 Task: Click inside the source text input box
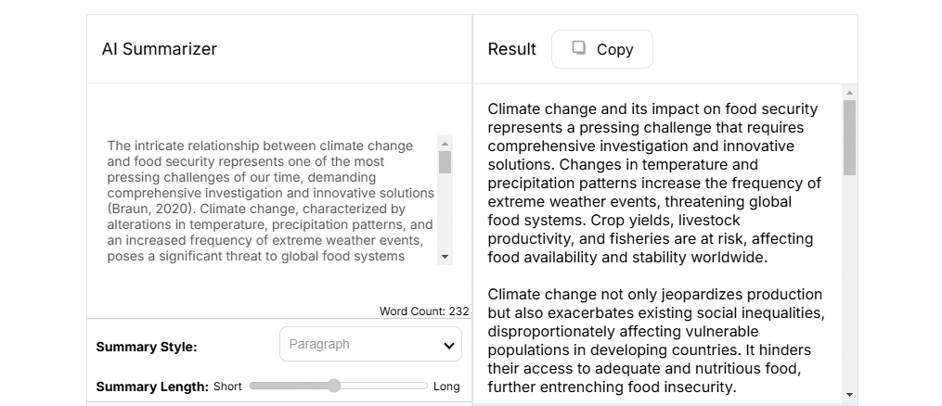(269, 200)
